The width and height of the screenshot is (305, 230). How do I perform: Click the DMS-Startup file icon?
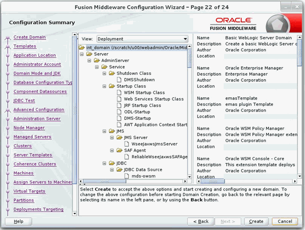click(x=119, y=118)
